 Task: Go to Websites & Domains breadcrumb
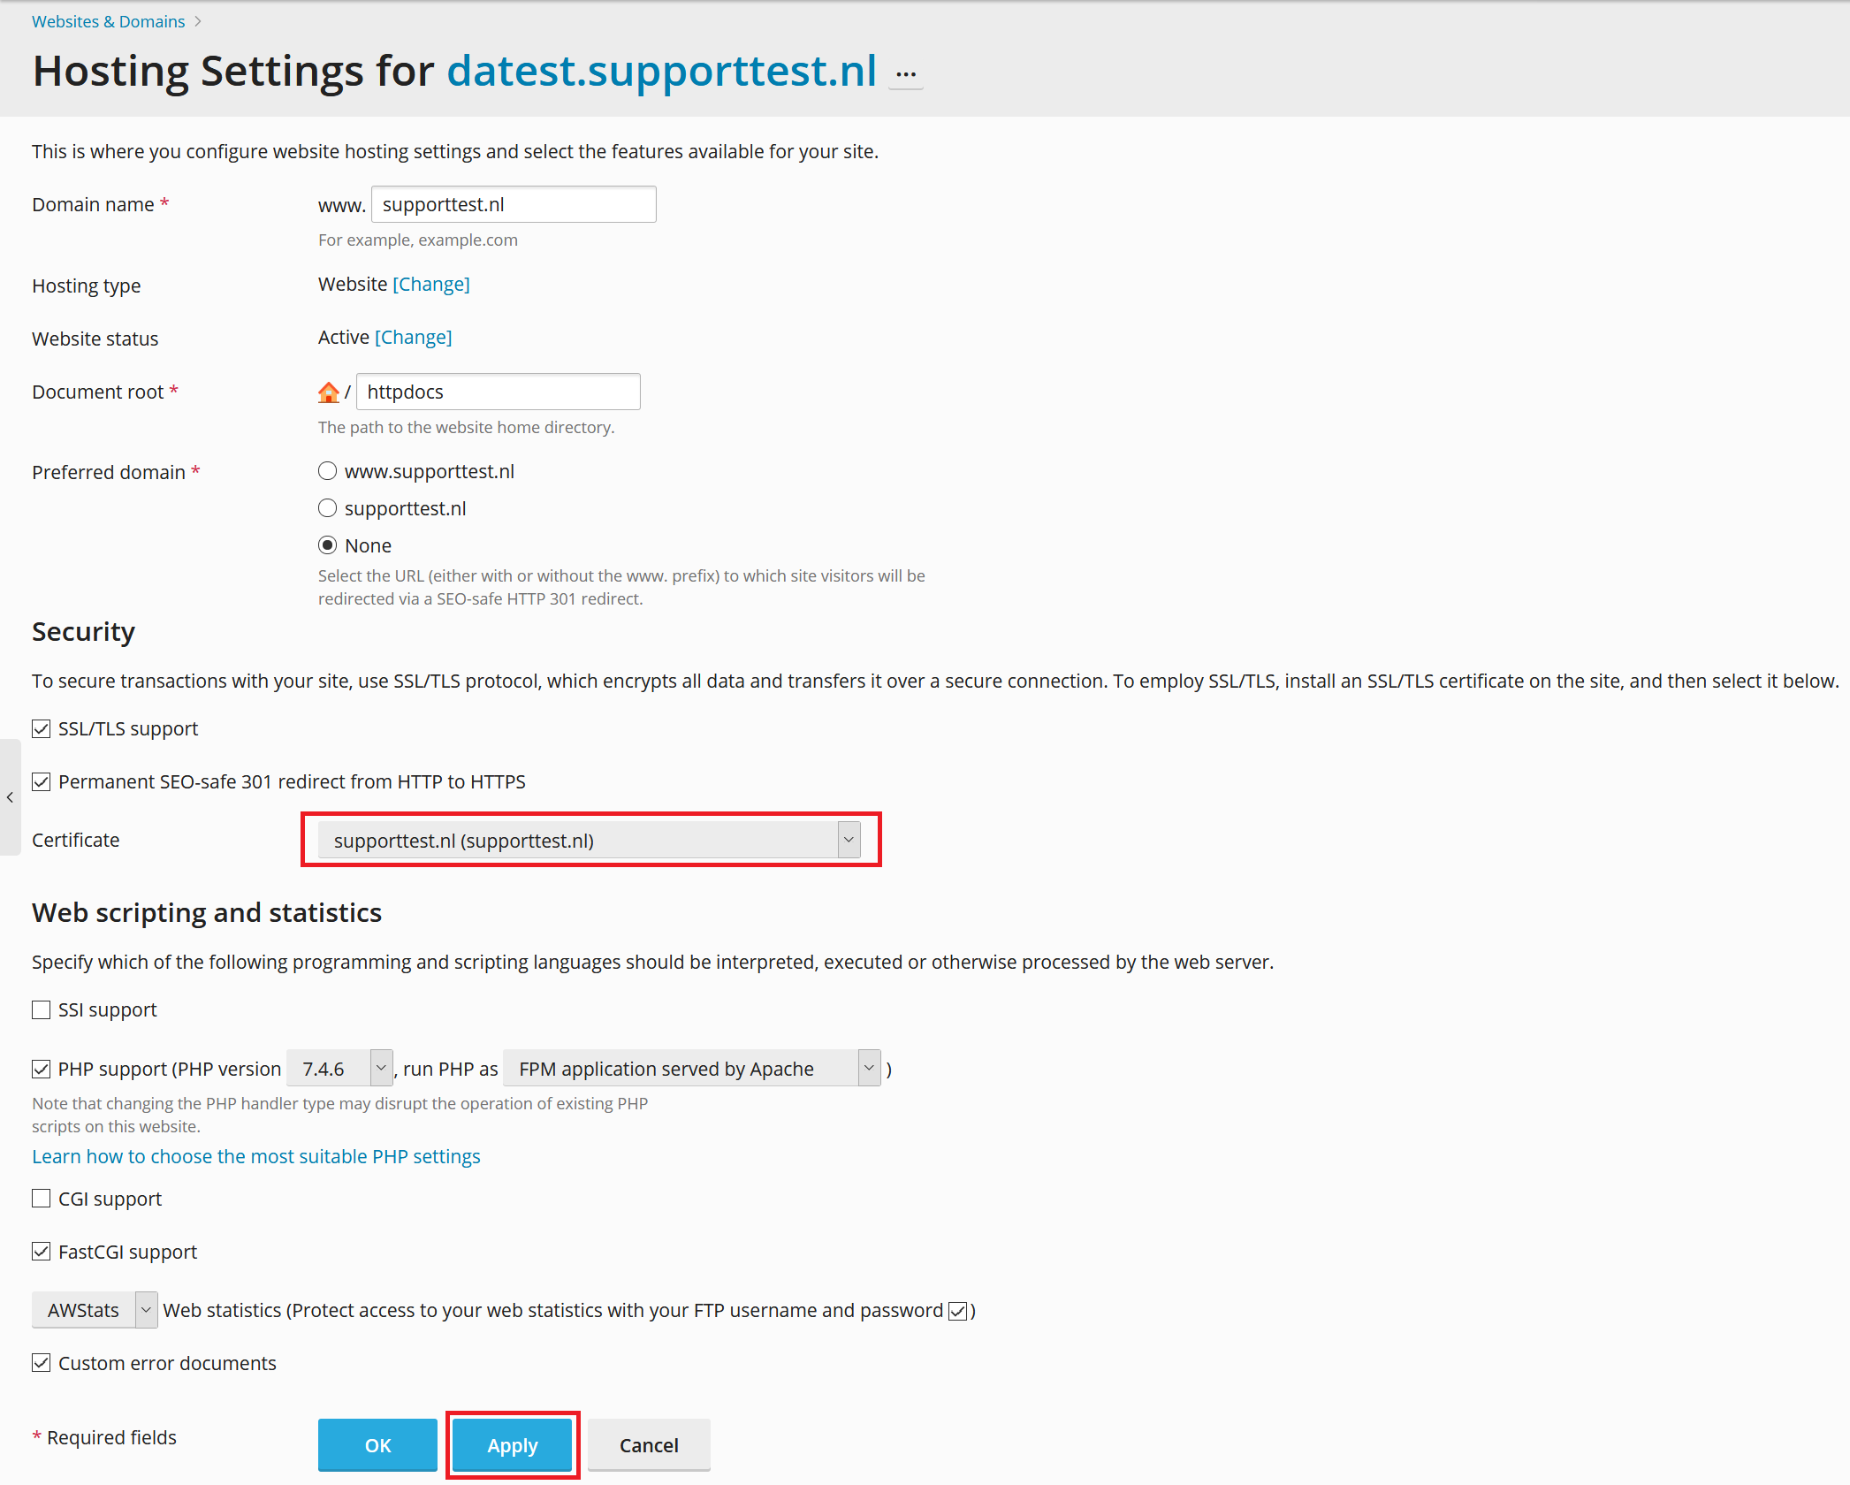click(x=109, y=21)
